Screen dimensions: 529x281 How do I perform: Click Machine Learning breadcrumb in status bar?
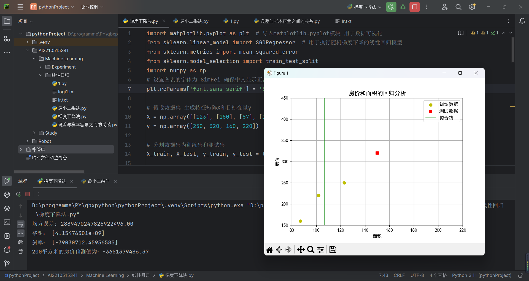[105, 275]
